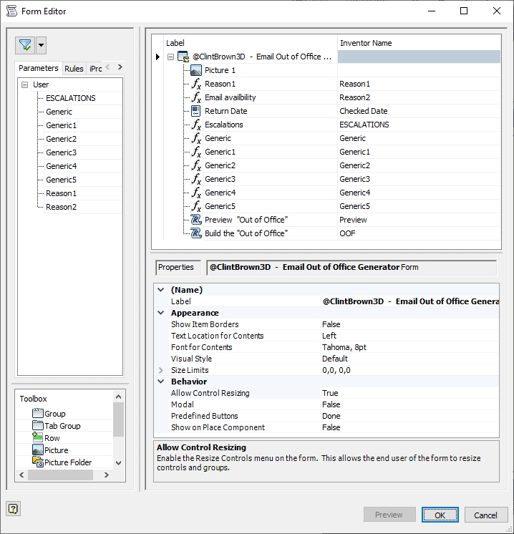Click the tab scroll left arrow
The image size is (514, 534).
click(x=107, y=67)
